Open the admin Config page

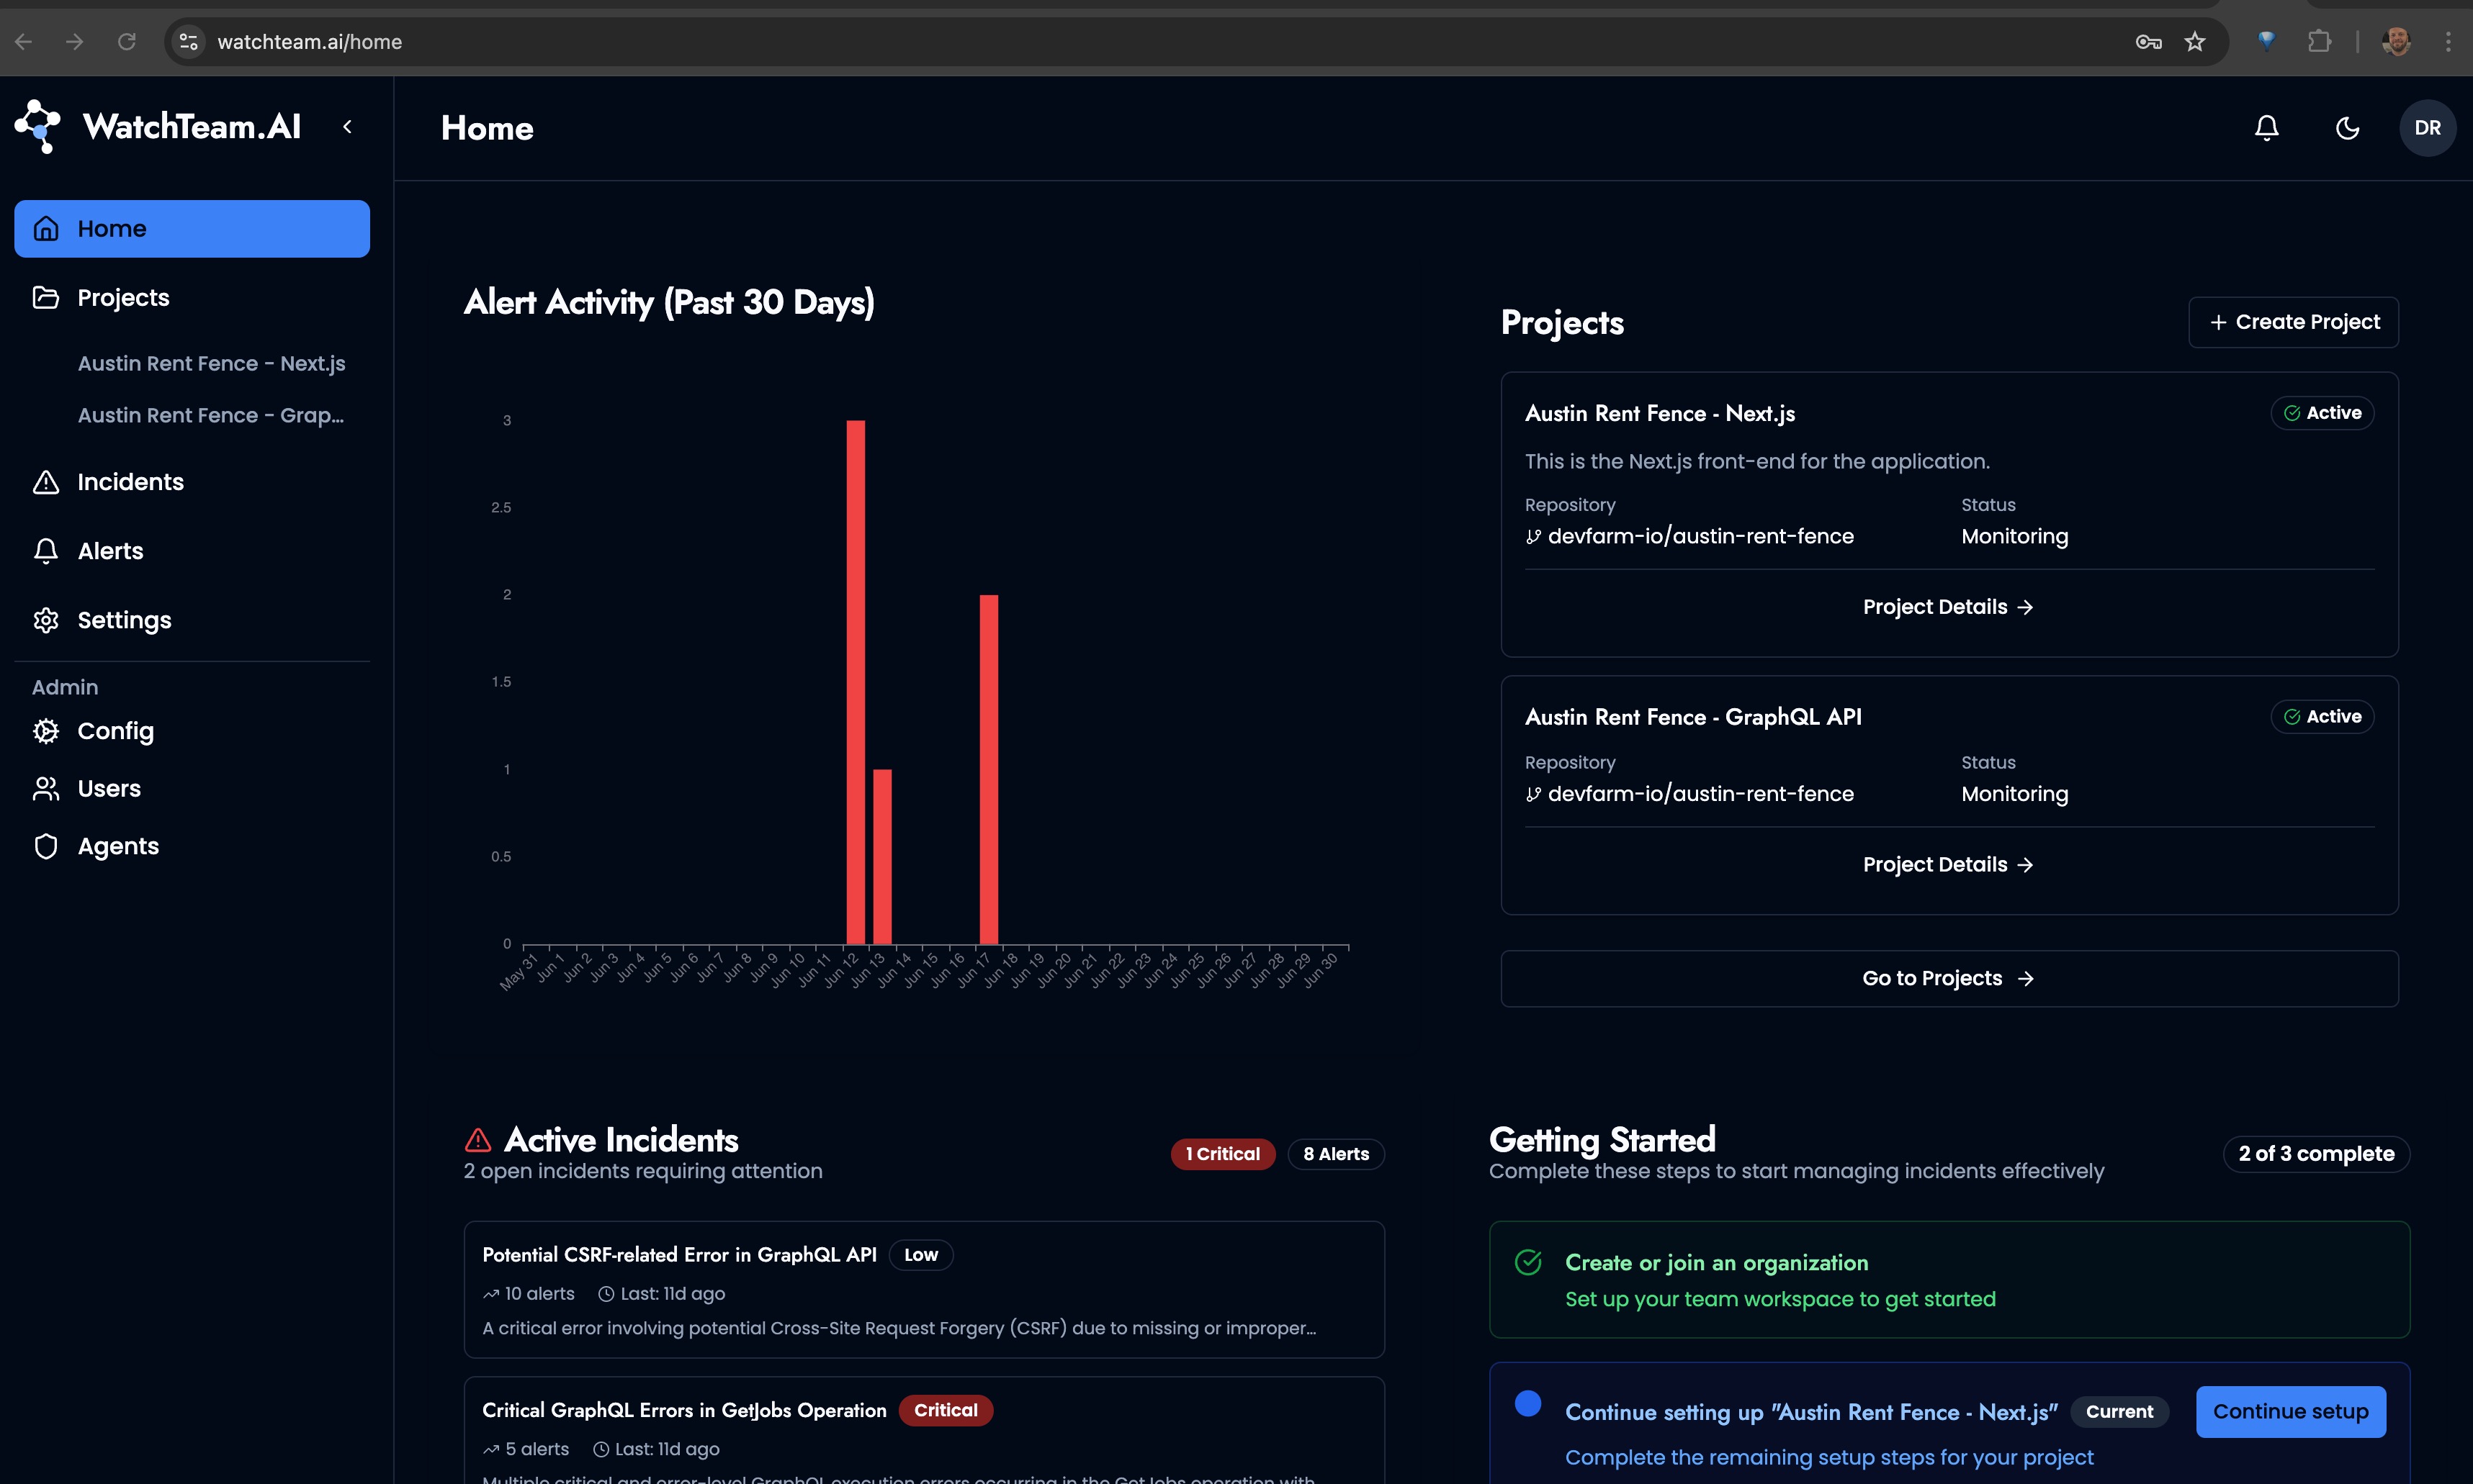coord(115,731)
